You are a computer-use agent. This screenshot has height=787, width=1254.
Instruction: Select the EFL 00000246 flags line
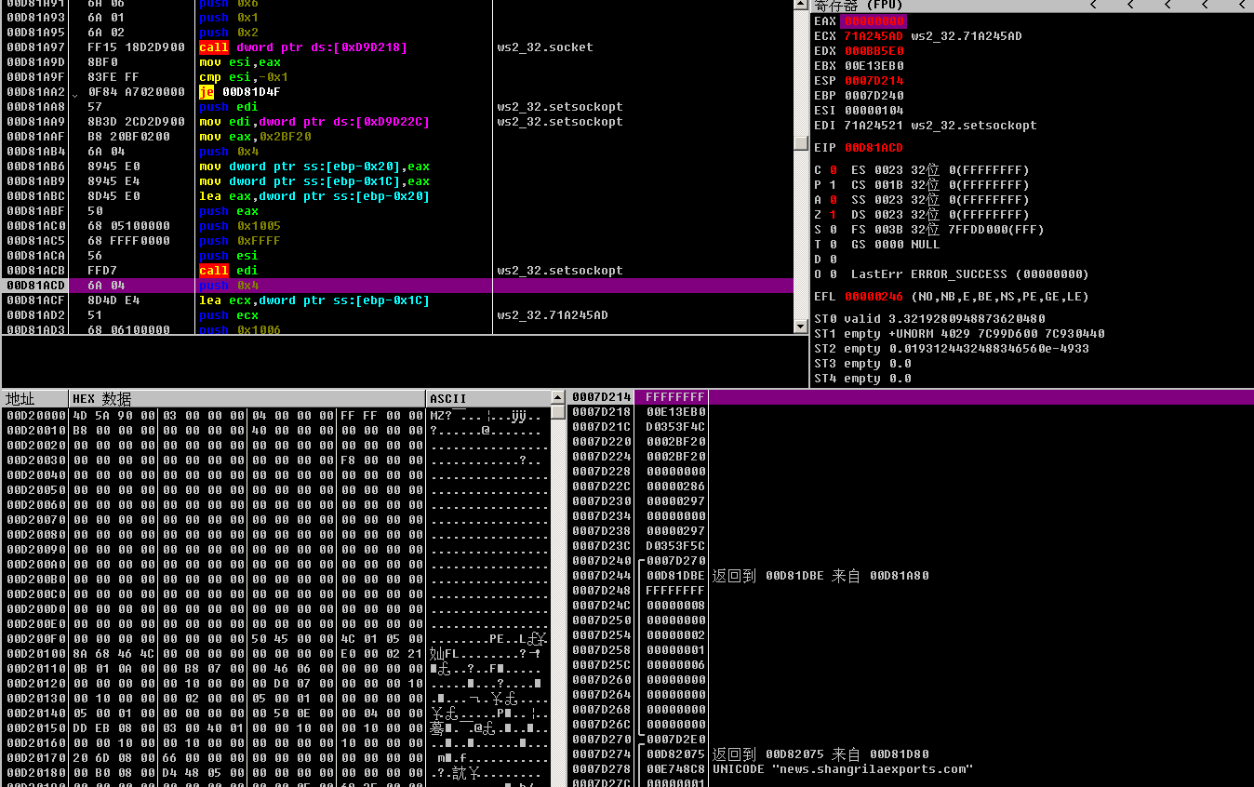point(952,297)
